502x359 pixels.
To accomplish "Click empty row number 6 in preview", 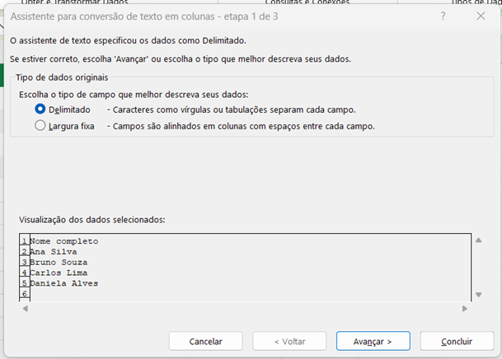I will click(x=25, y=293).
